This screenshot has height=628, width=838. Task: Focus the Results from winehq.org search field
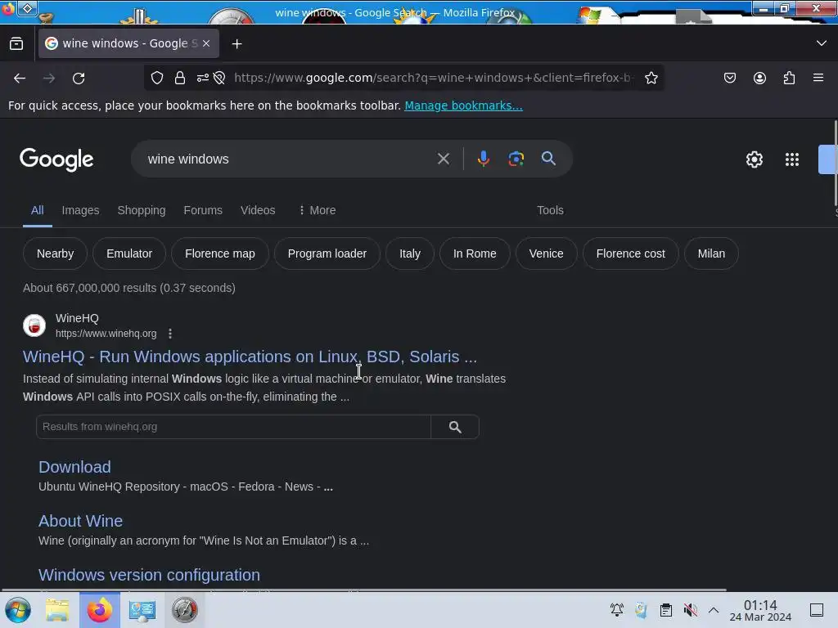point(233,427)
